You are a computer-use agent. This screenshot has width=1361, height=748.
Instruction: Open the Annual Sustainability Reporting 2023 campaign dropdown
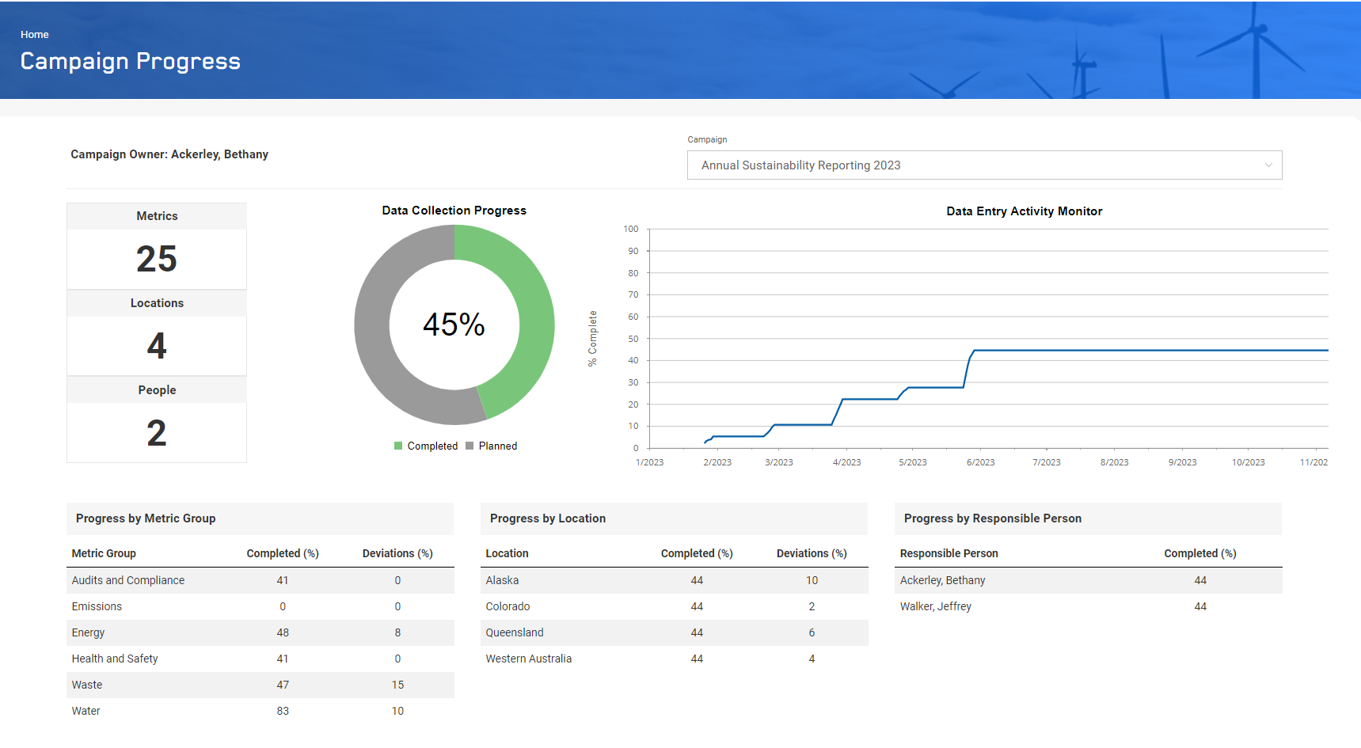tap(983, 165)
